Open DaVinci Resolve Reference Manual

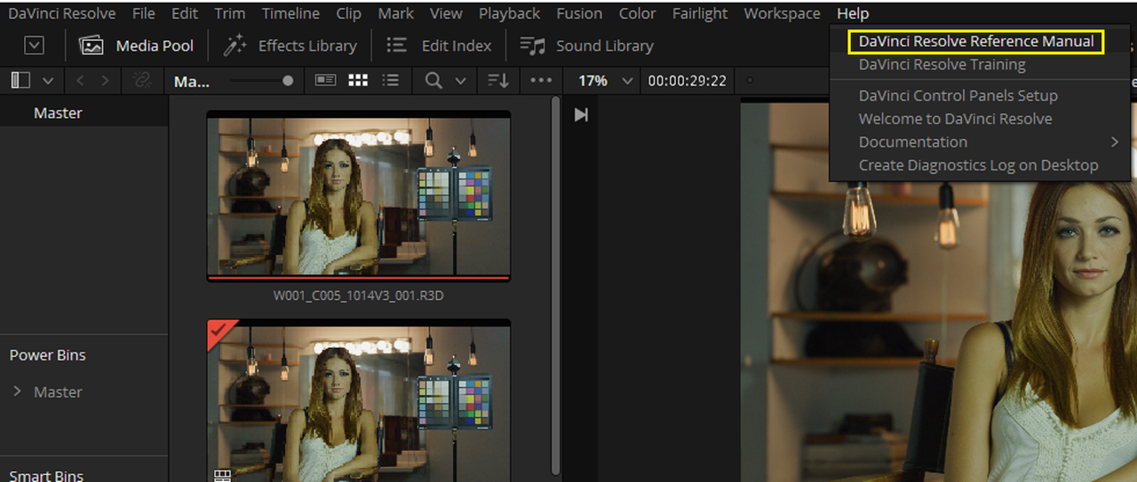(976, 42)
